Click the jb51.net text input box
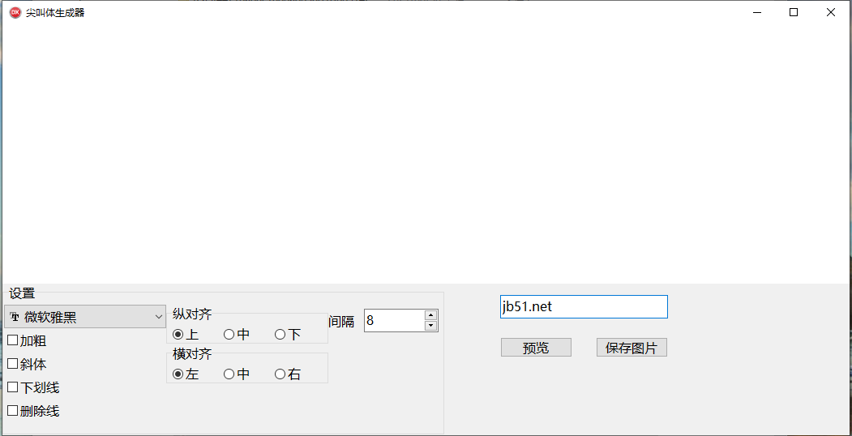 (584, 307)
